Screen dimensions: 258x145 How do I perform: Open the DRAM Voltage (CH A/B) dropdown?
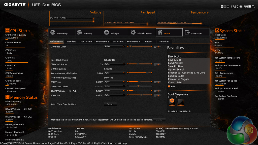(115, 91)
